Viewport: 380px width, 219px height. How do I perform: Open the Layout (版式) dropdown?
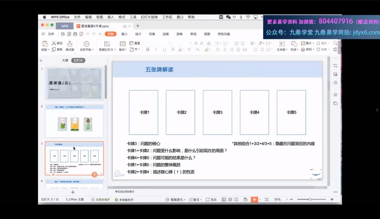pos(123,50)
